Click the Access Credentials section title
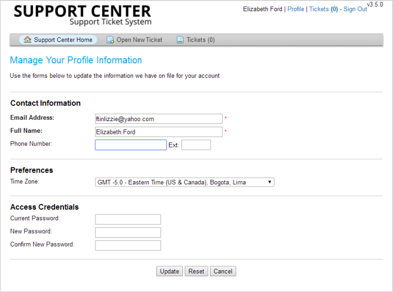This screenshot has width=393, height=292. click(44, 207)
